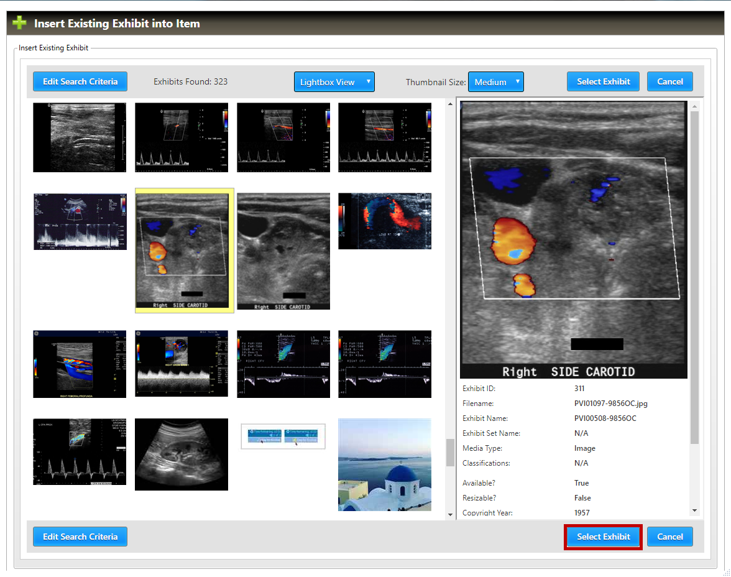731x577 pixels.
Task: Click the details panel scroll down arrow
Action: [695, 511]
